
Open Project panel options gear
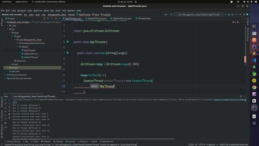click(56, 18)
